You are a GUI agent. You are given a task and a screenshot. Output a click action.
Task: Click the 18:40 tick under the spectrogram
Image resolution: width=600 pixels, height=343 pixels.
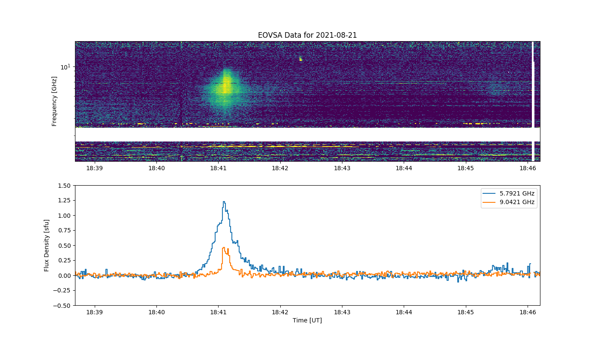pyautogui.click(x=156, y=168)
